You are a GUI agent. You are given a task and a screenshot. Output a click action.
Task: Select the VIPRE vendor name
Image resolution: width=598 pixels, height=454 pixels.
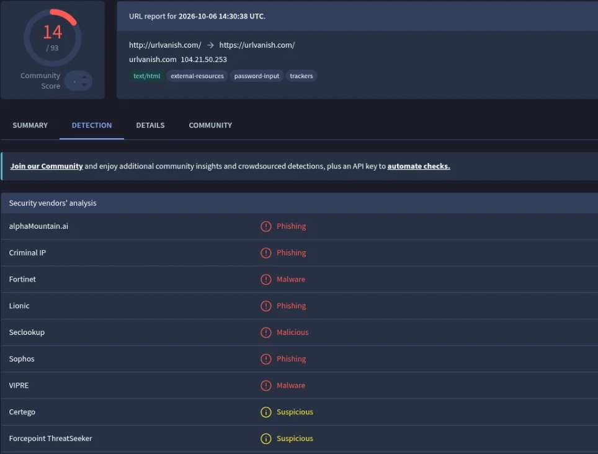click(19, 385)
